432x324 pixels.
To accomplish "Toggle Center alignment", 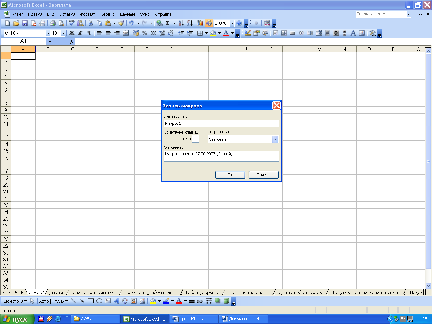I will tap(108, 33).
